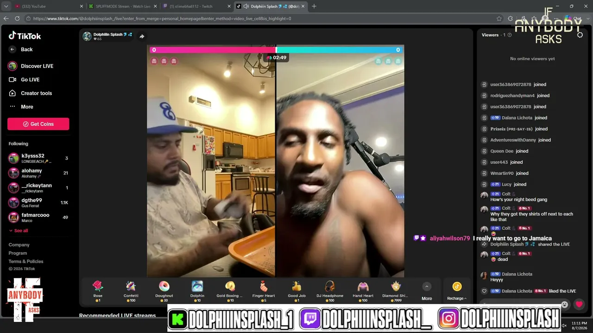Switch to the sliimebhail112 Twitch tab
593x333 pixels.
click(x=197, y=6)
